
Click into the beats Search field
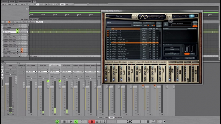119,25
